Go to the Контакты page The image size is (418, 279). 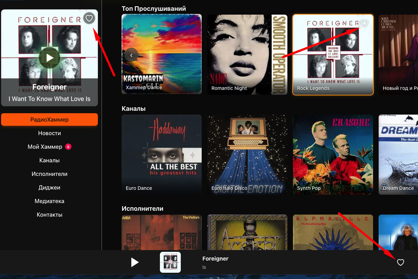[49, 215]
